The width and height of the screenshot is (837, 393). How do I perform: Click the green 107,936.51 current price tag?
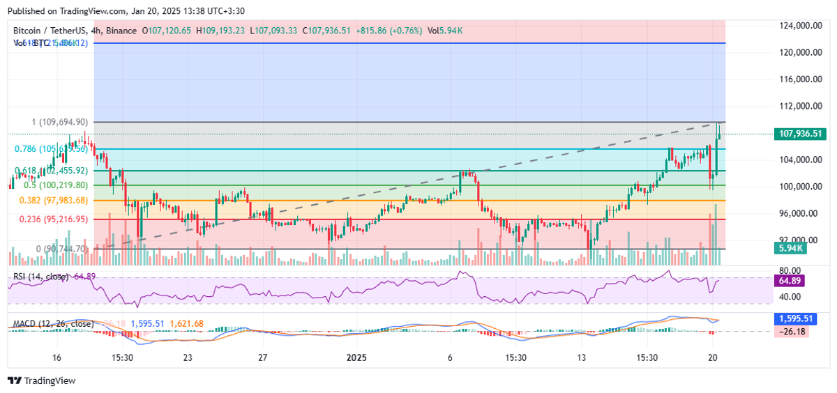[801, 134]
